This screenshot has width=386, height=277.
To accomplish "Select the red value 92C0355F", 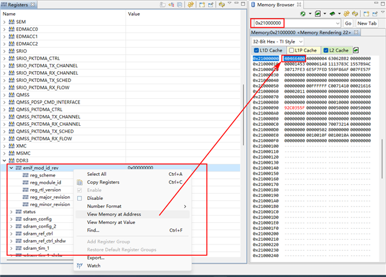I will pos(294,108).
